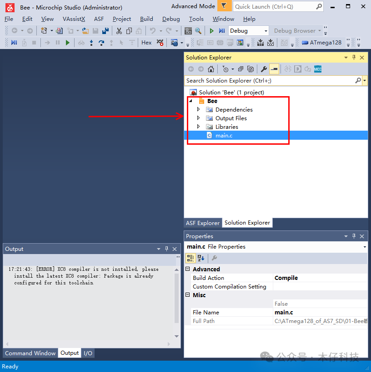
Task: Open the ASF menu
Action: [x=99, y=19]
